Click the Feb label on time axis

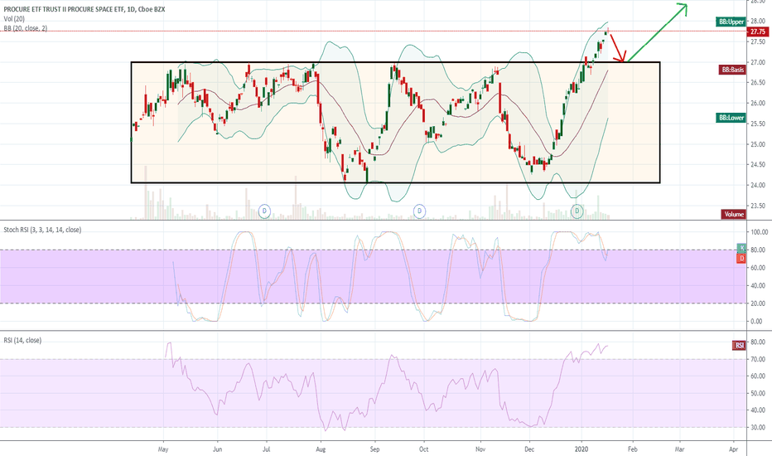pos(633,449)
